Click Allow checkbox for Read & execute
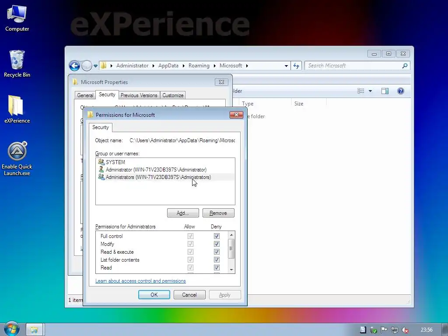The width and height of the screenshot is (448, 336). [190, 252]
